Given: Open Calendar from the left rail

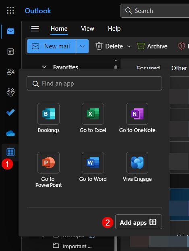Looking at the screenshot, I should coord(11,52).
